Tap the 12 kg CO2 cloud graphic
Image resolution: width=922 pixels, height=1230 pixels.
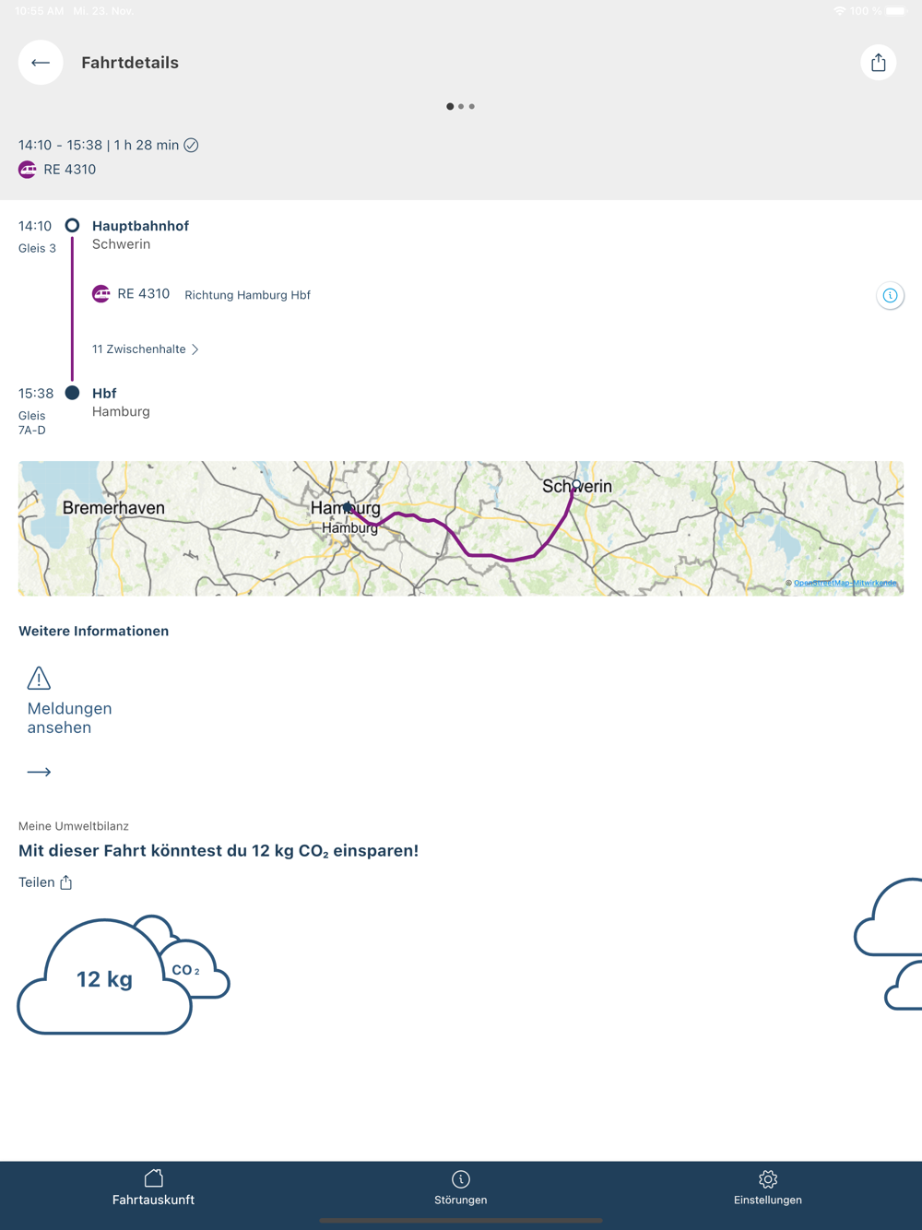(105, 976)
